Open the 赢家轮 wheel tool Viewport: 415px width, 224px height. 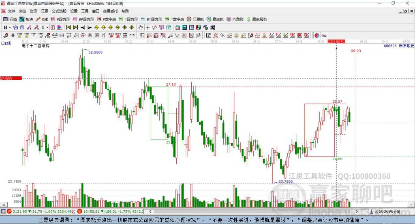215,19
